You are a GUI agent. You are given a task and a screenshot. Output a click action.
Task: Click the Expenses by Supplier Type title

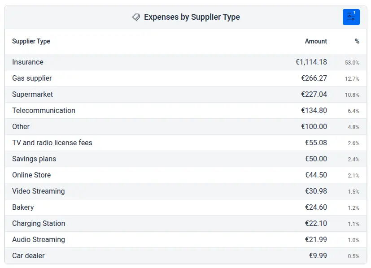[x=192, y=17]
